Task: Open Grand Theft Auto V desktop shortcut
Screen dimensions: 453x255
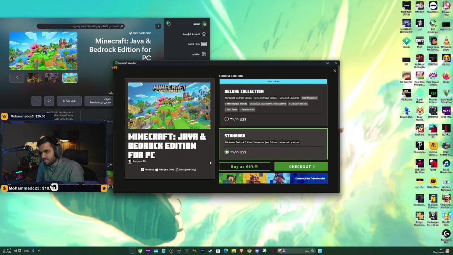Action: point(446,96)
